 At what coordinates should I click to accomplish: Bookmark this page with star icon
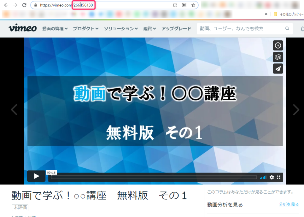point(193,5)
